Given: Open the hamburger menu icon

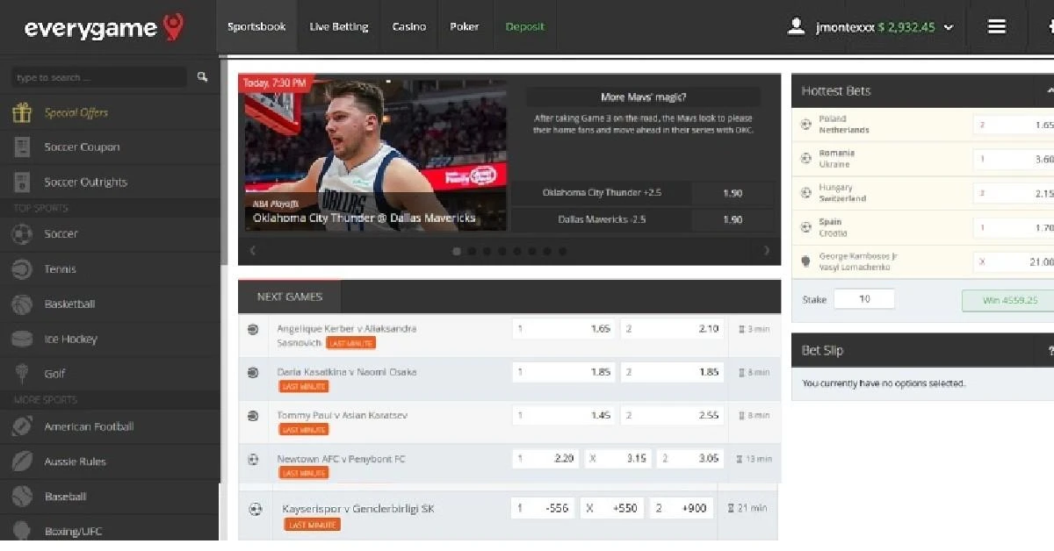Looking at the screenshot, I should click(996, 27).
